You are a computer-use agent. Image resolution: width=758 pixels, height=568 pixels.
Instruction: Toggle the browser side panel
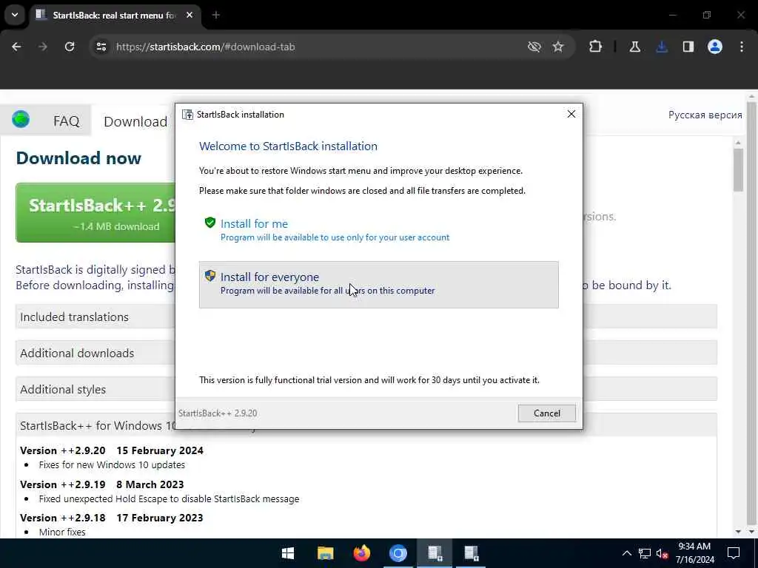pos(688,47)
